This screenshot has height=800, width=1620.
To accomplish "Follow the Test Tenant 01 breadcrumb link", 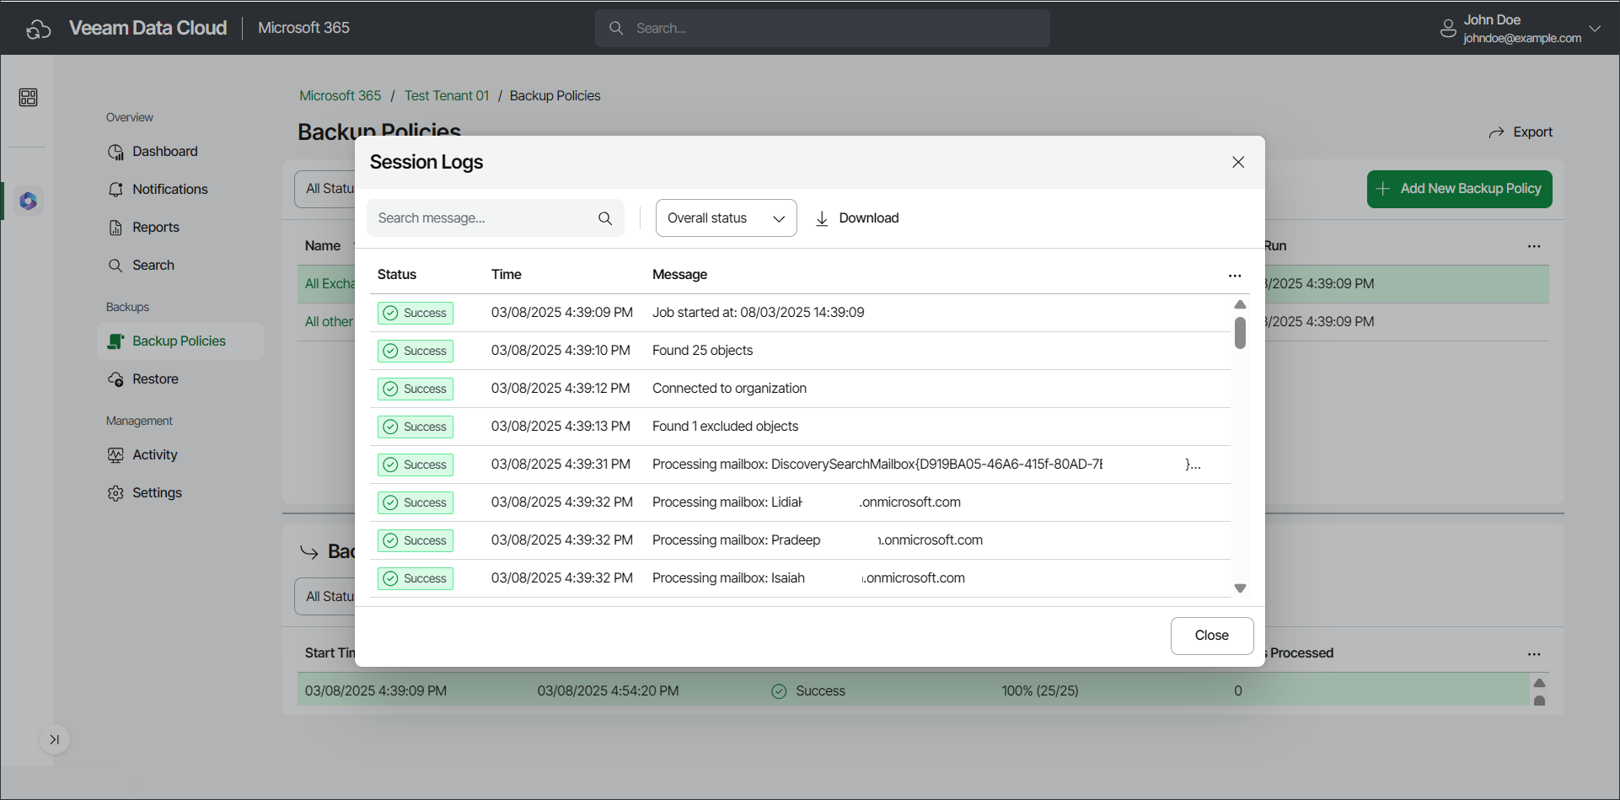I will point(447,96).
